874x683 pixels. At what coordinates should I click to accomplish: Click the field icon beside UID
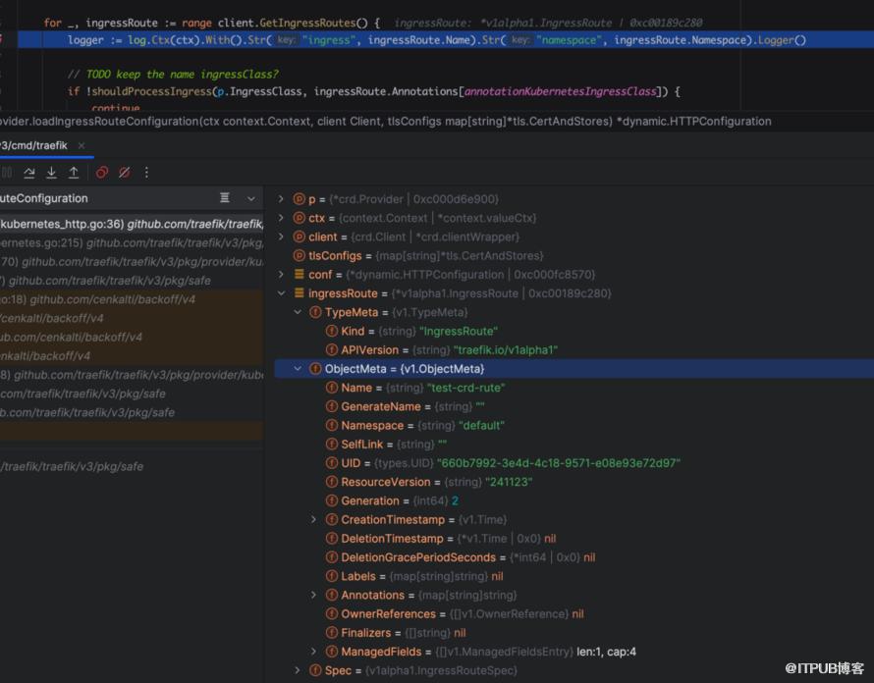coord(332,463)
